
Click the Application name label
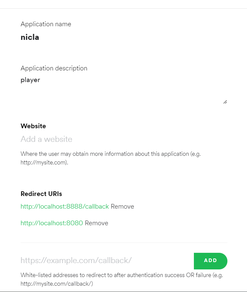coord(46,24)
